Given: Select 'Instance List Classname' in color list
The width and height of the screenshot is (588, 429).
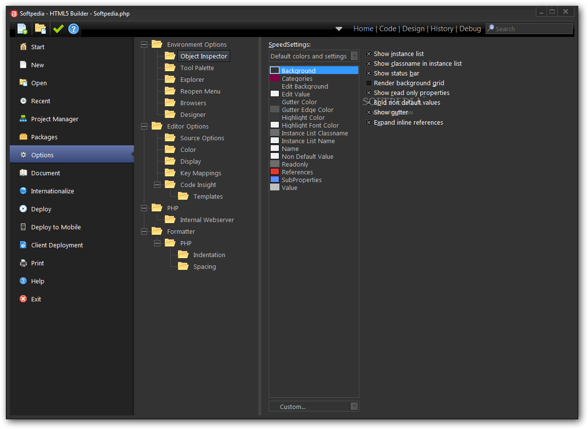Looking at the screenshot, I should 314,133.
